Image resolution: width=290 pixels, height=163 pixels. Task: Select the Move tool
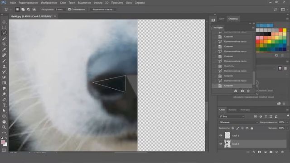[x=4, y=22]
